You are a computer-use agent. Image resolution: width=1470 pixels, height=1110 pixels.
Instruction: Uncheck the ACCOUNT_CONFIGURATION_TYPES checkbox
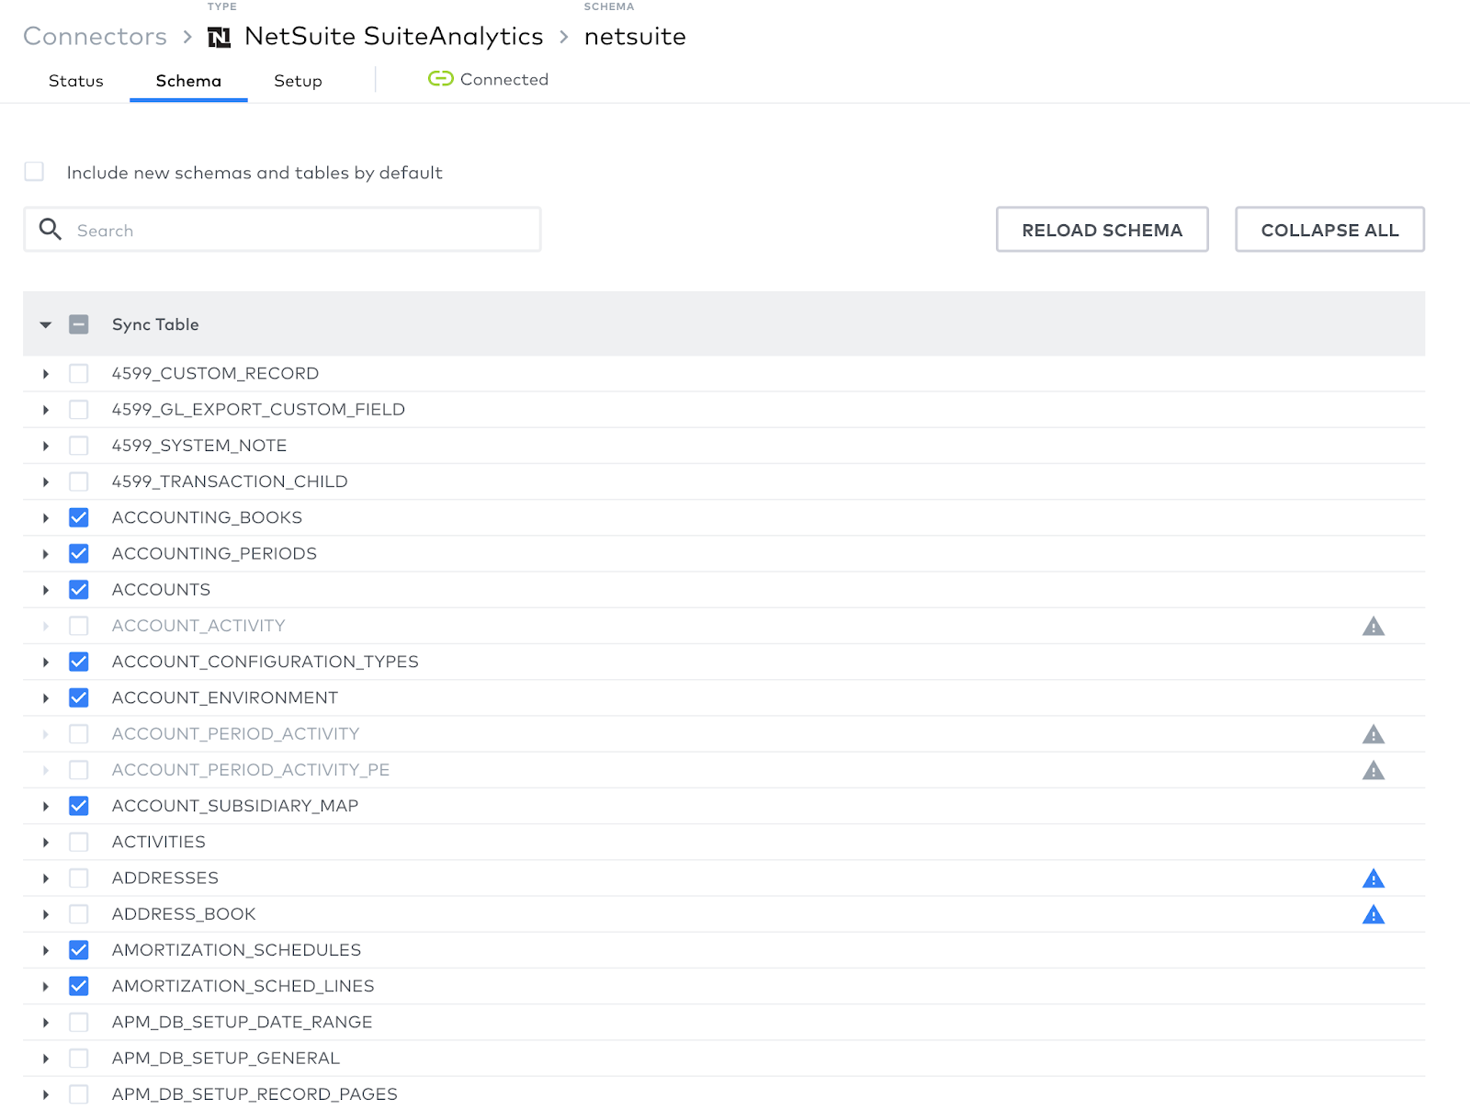[79, 662]
